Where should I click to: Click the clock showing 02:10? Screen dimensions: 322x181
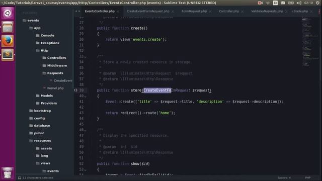(x=308, y=3)
